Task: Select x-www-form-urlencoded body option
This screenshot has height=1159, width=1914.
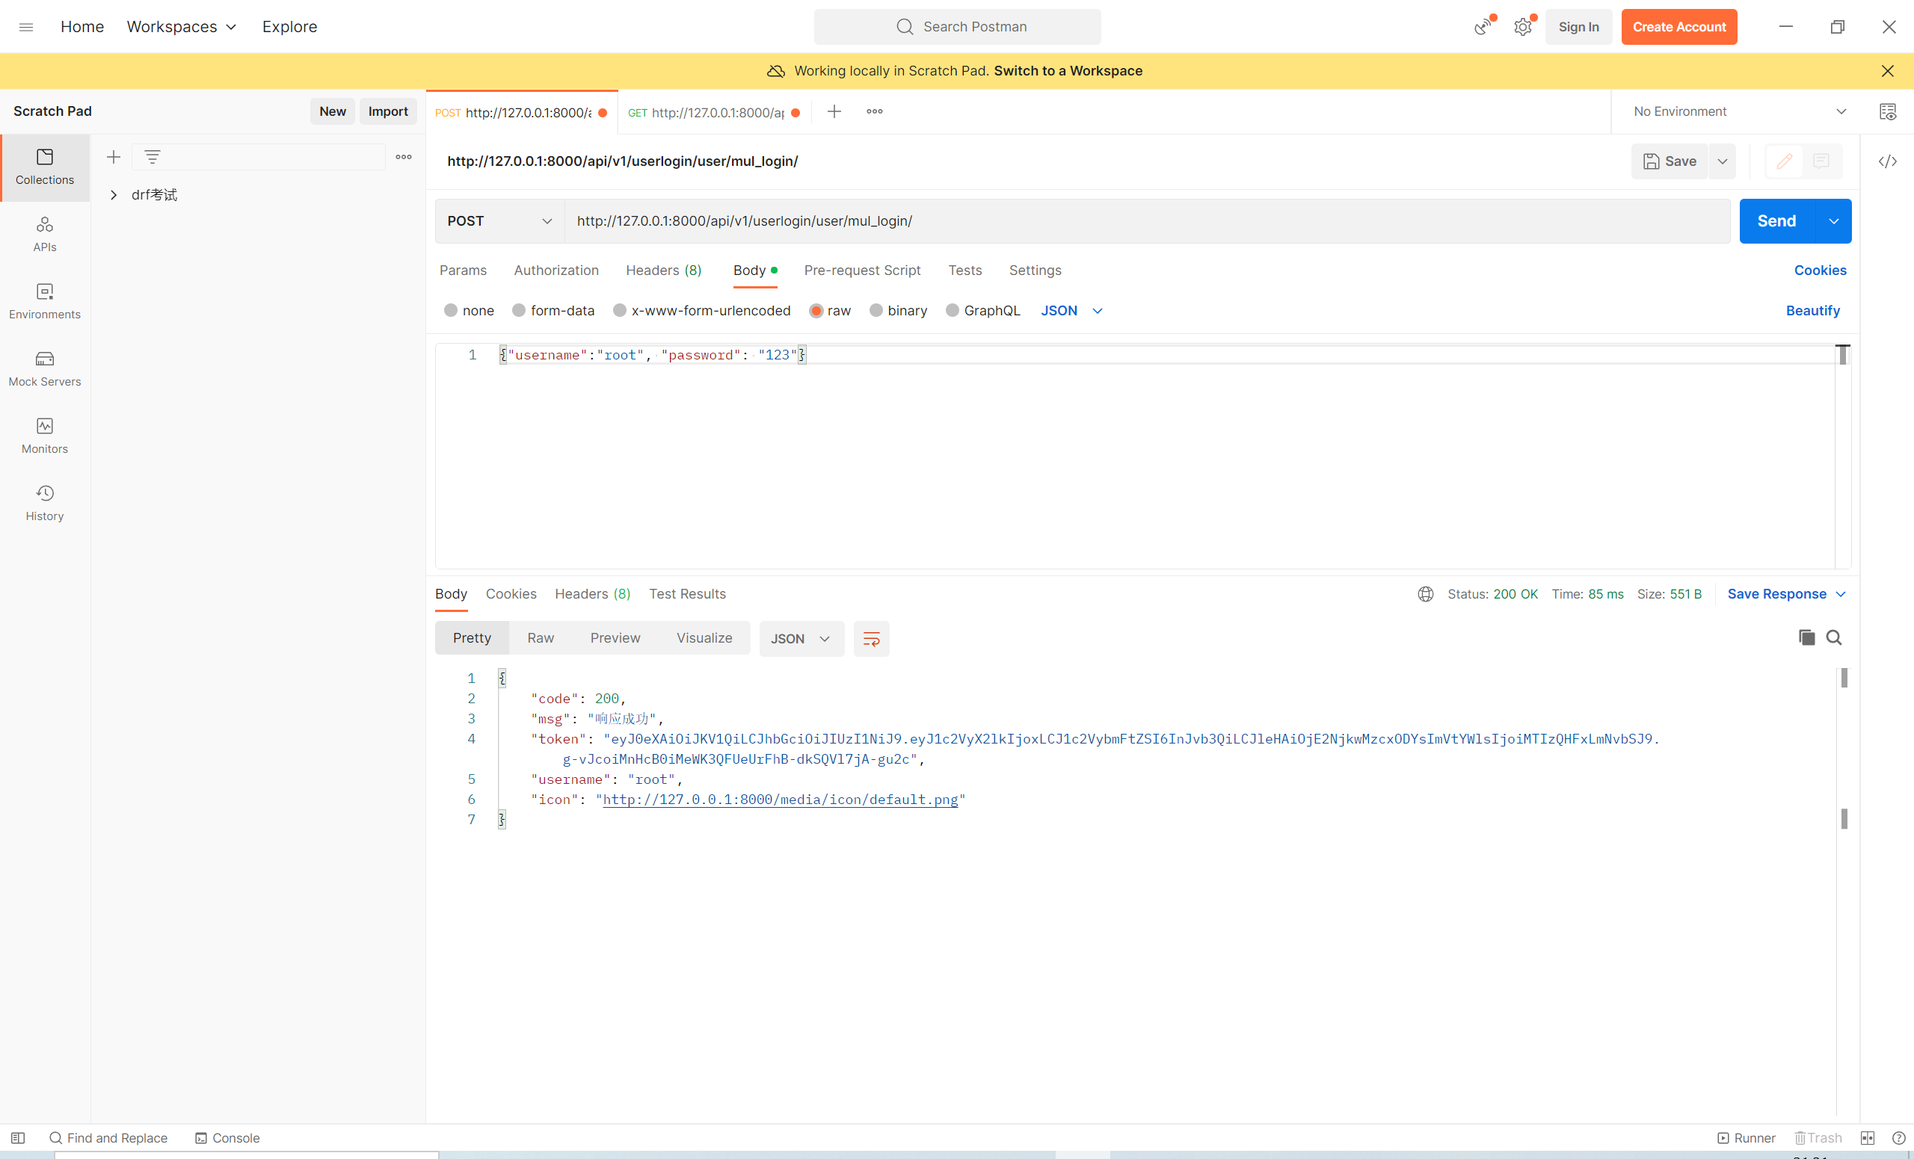Action: pos(620,311)
